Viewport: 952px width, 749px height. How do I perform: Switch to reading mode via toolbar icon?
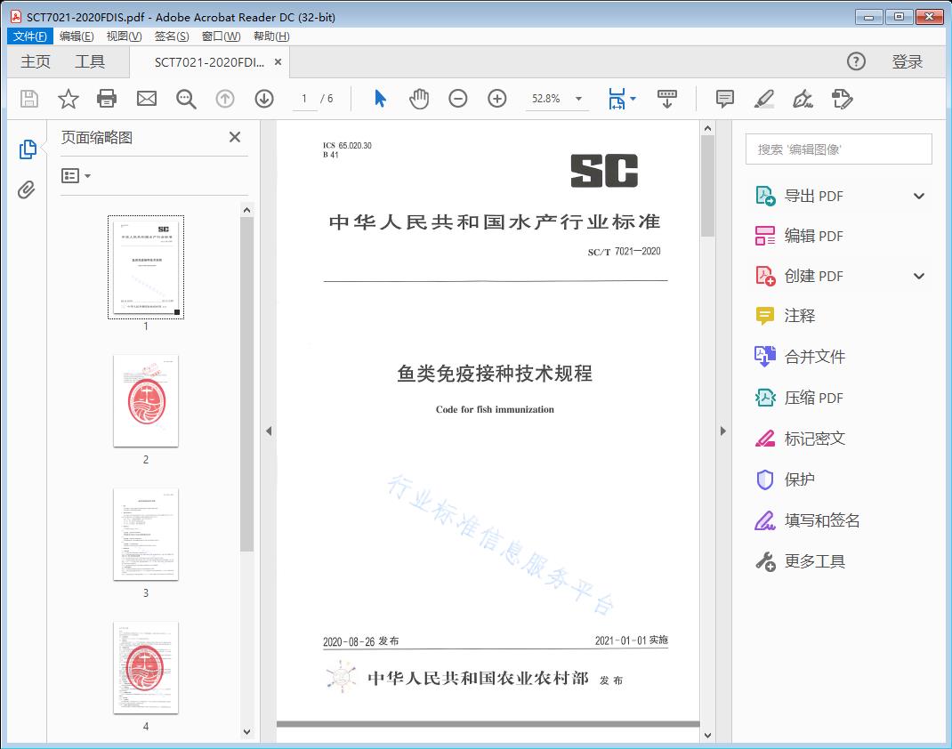(667, 99)
